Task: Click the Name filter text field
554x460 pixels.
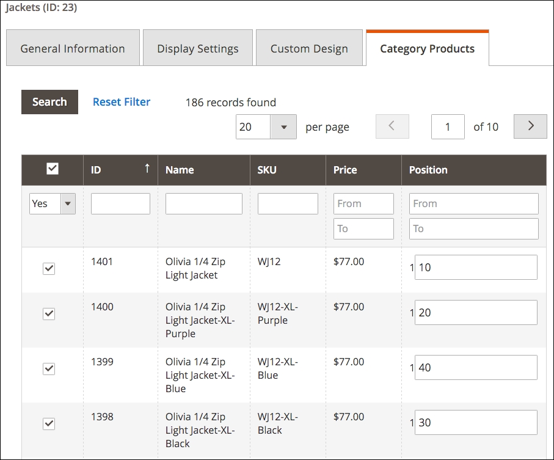Action: click(x=204, y=203)
